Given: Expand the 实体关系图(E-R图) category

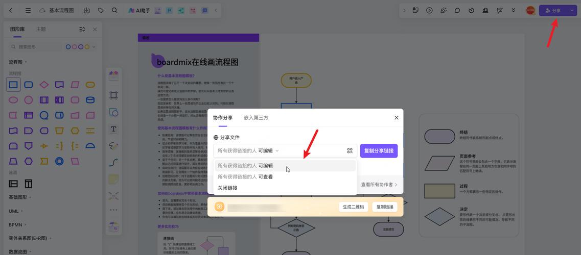Looking at the screenshot, I should 30,238.
